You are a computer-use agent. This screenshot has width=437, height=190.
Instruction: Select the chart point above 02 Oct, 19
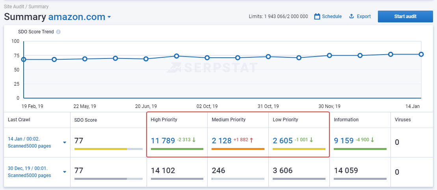[x=207, y=58]
